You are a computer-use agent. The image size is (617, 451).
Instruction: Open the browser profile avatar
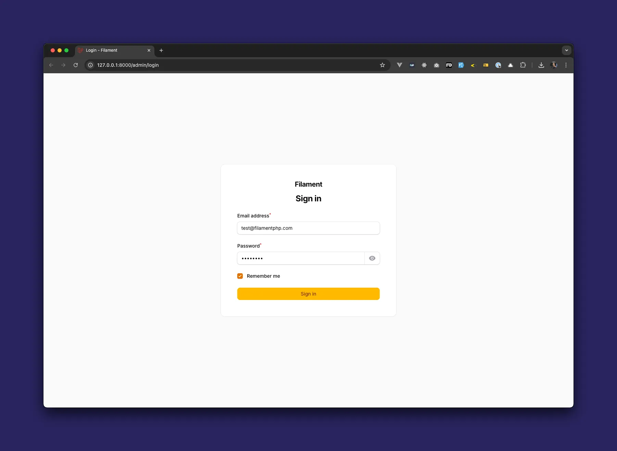553,65
